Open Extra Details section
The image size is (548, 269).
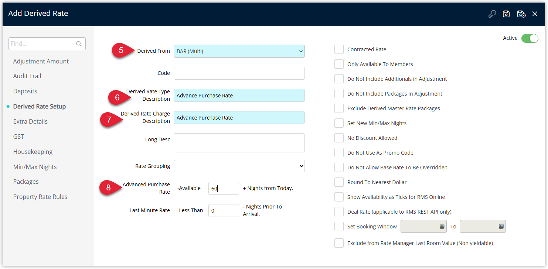click(x=30, y=121)
